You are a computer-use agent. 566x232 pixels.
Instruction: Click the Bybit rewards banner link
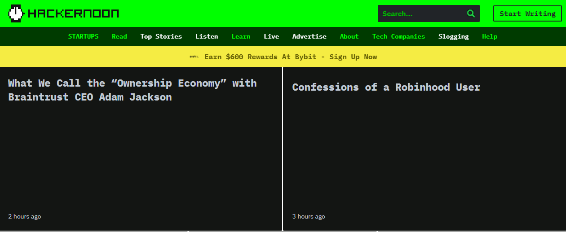tap(291, 57)
